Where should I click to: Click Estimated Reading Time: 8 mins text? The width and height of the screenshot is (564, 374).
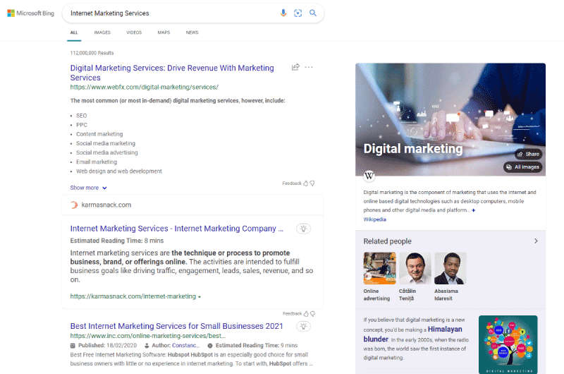pyautogui.click(x=117, y=241)
